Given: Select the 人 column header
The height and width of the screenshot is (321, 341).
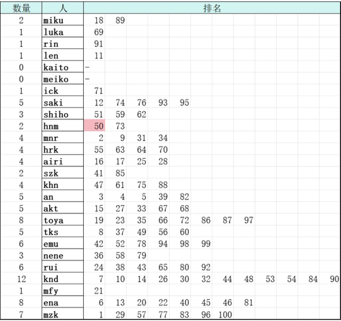Looking at the screenshot, I should point(63,8).
